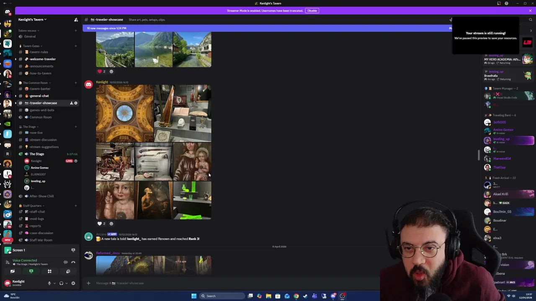536x301 pixels.
Task: Open the staff-chat channel
Action: (47, 212)
